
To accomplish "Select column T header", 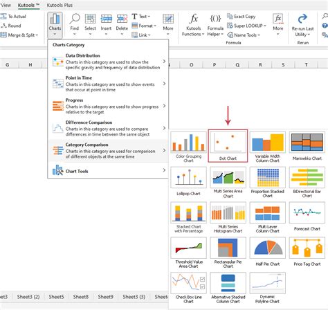I will [x=306, y=65].
